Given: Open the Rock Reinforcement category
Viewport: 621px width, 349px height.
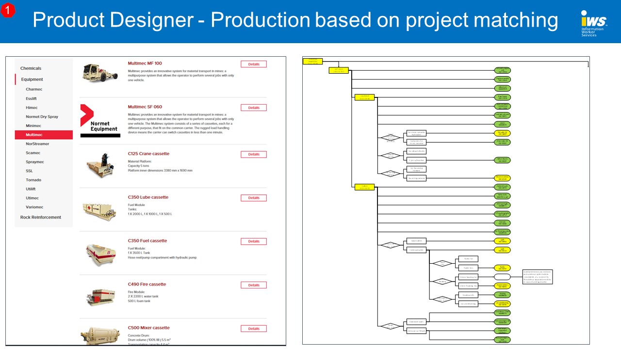Looking at the screenshot, I should pos(41,217).
